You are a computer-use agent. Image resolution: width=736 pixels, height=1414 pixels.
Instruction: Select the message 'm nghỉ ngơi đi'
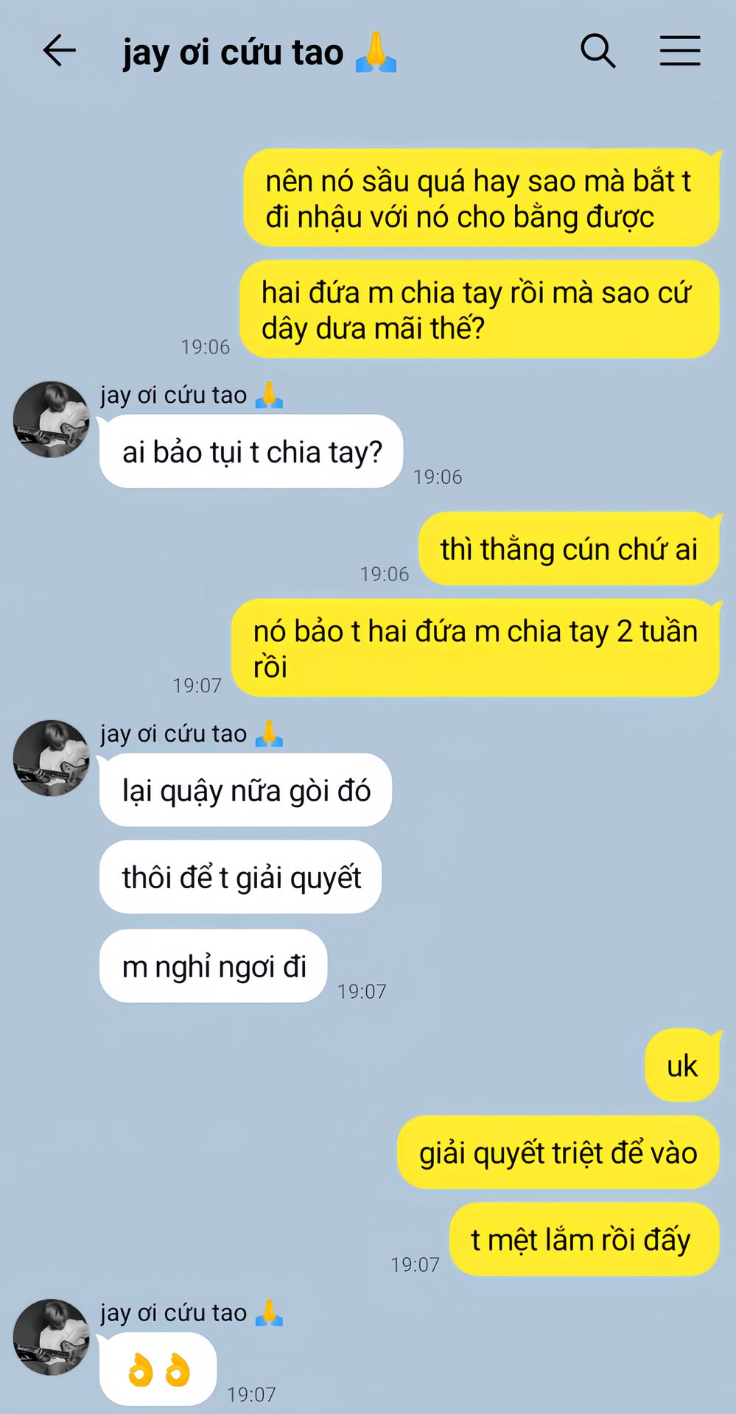[x=213, y=965]
